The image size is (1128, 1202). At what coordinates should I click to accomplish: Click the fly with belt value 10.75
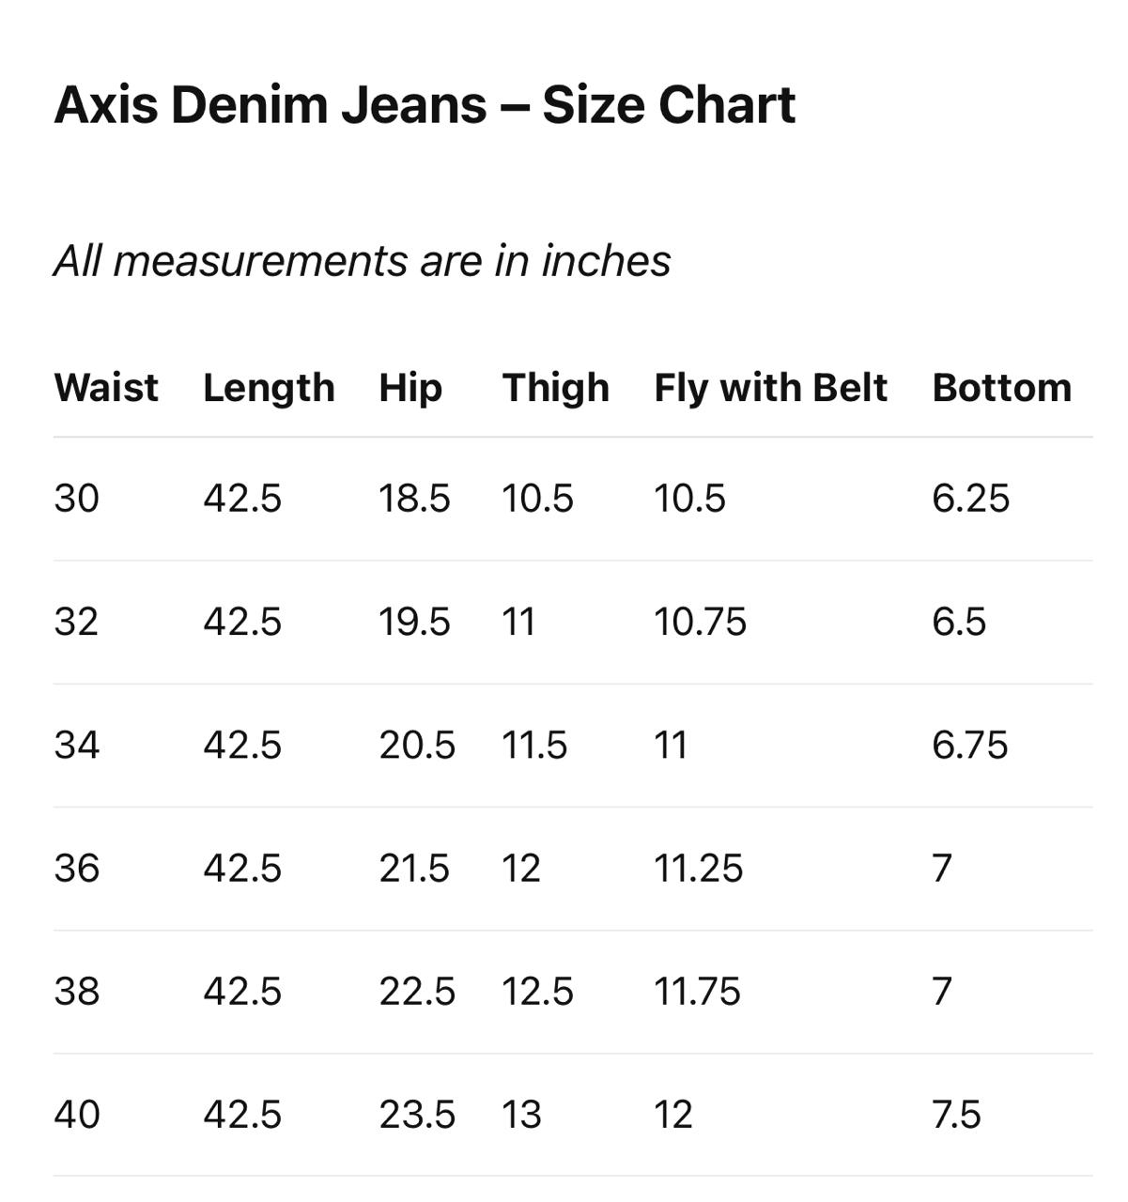(x=700, y=622)
